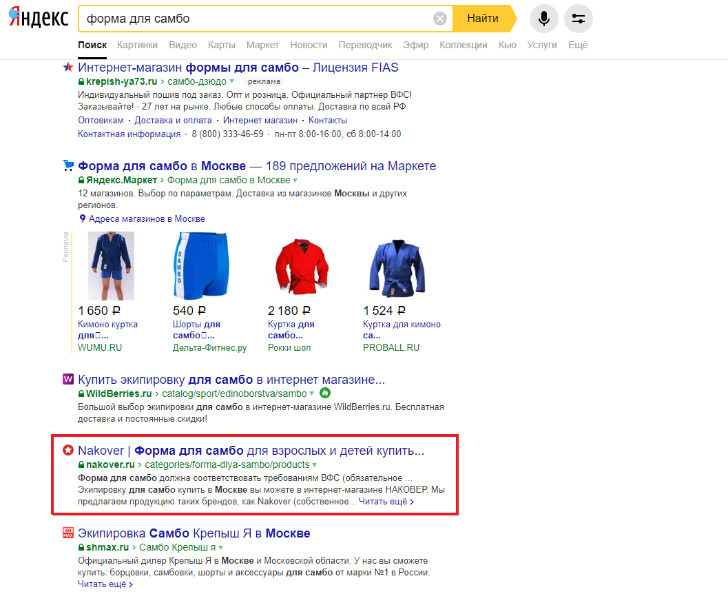Open Купить экипировку для самбо result title
Screen dimensions: 728x594
click(x=231, y=380)
